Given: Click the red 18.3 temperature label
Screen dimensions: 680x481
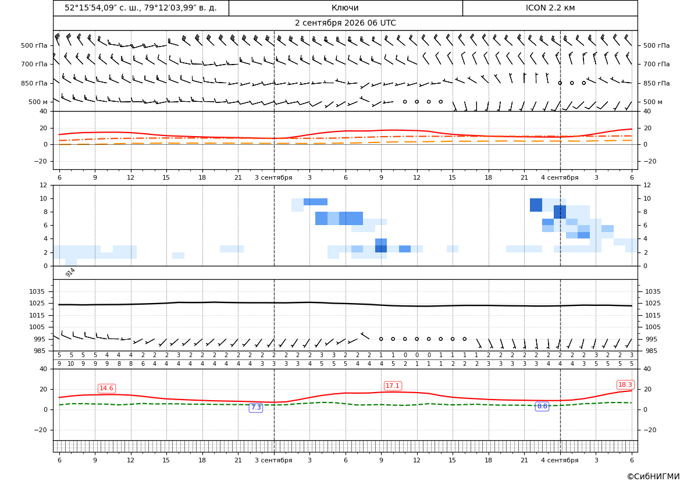Looking at the screenshot, I should 625,384.
